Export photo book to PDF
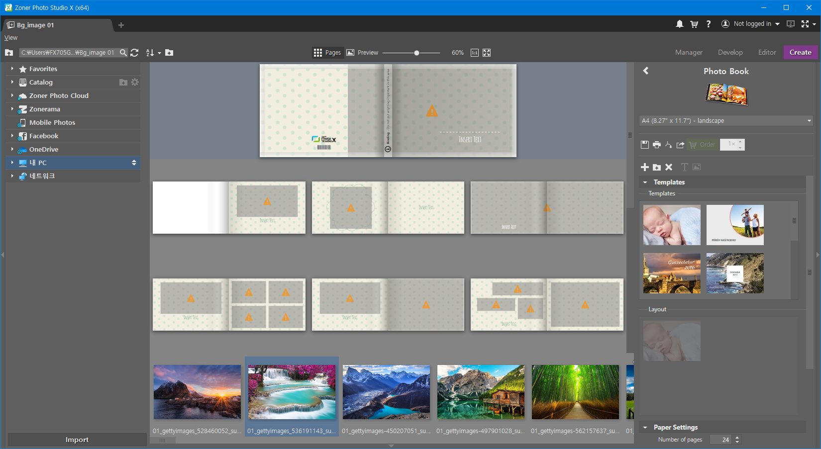821x449 pixels. (668, 145)
